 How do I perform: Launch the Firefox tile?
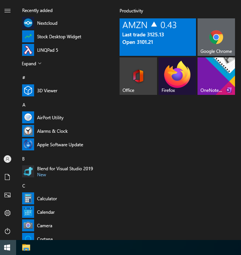(177, 76)
